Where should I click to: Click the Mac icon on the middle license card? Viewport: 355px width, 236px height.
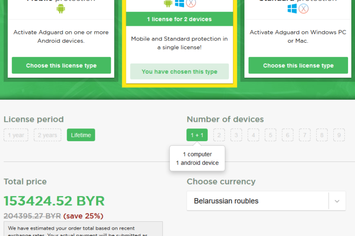(x=191, y=3)
